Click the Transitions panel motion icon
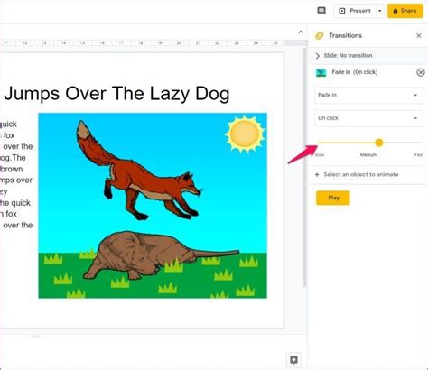The height and width of the screenshot is (370, 428). click(320, 35)
